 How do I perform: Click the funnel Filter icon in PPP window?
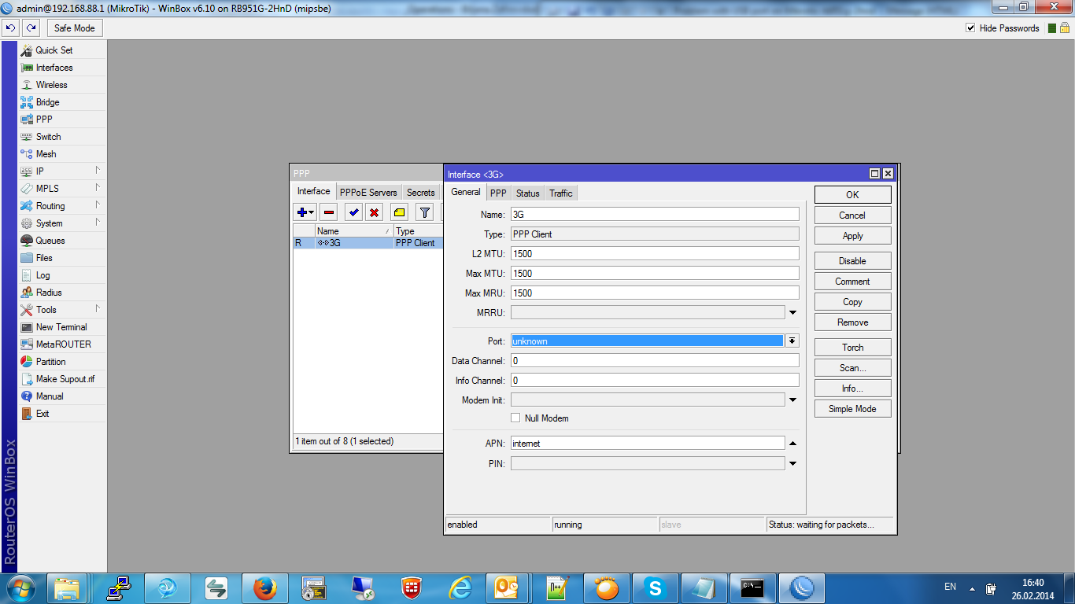[x=424, y=212]
